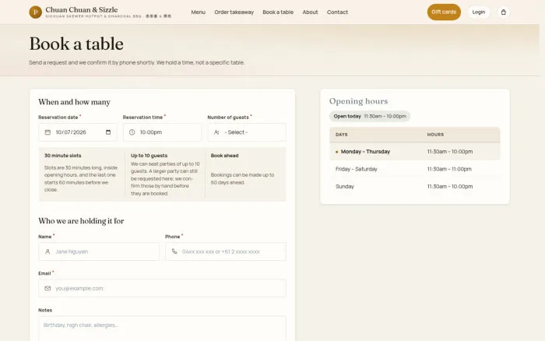This screenshot has width=545, height=341.
Task: Click the DAYS column header
Action: [342, 135]
